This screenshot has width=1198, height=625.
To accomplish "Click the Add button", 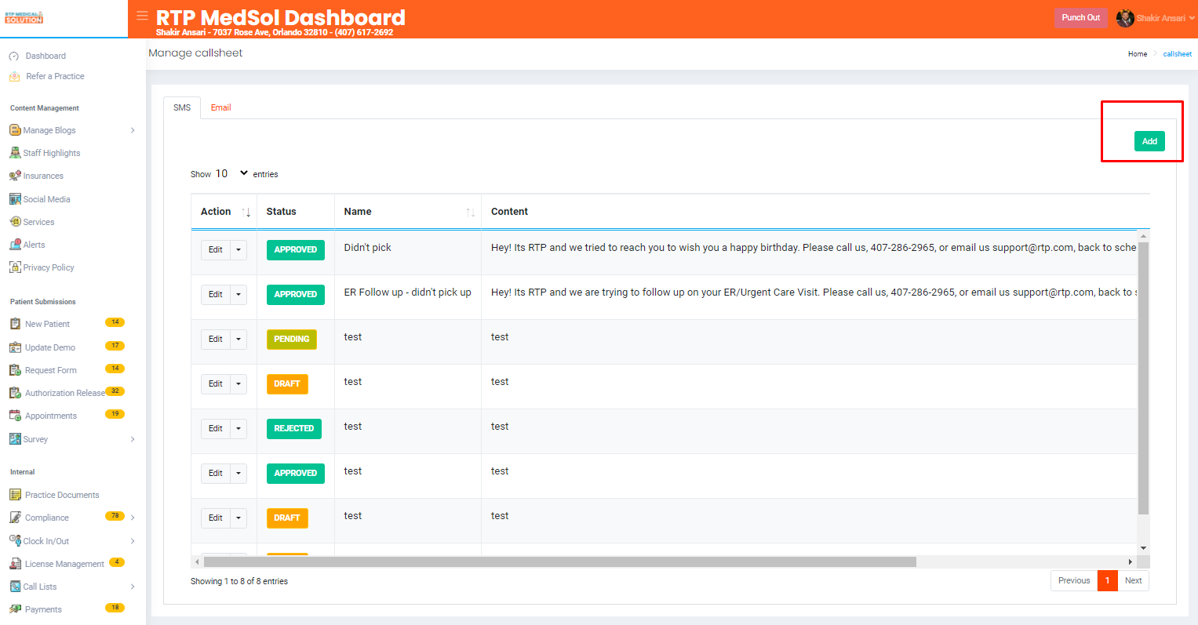I will click(x=1149, y=141).
